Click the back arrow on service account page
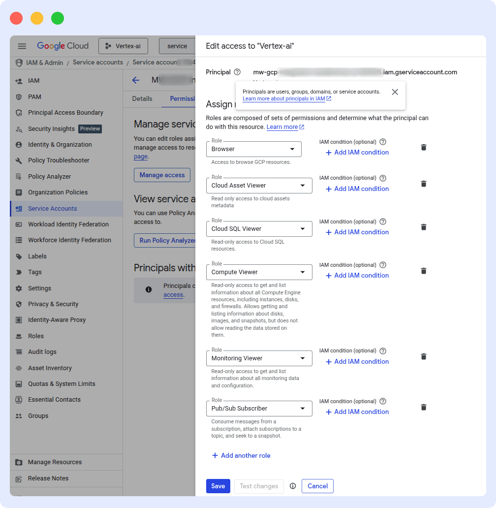 [135, 80]
